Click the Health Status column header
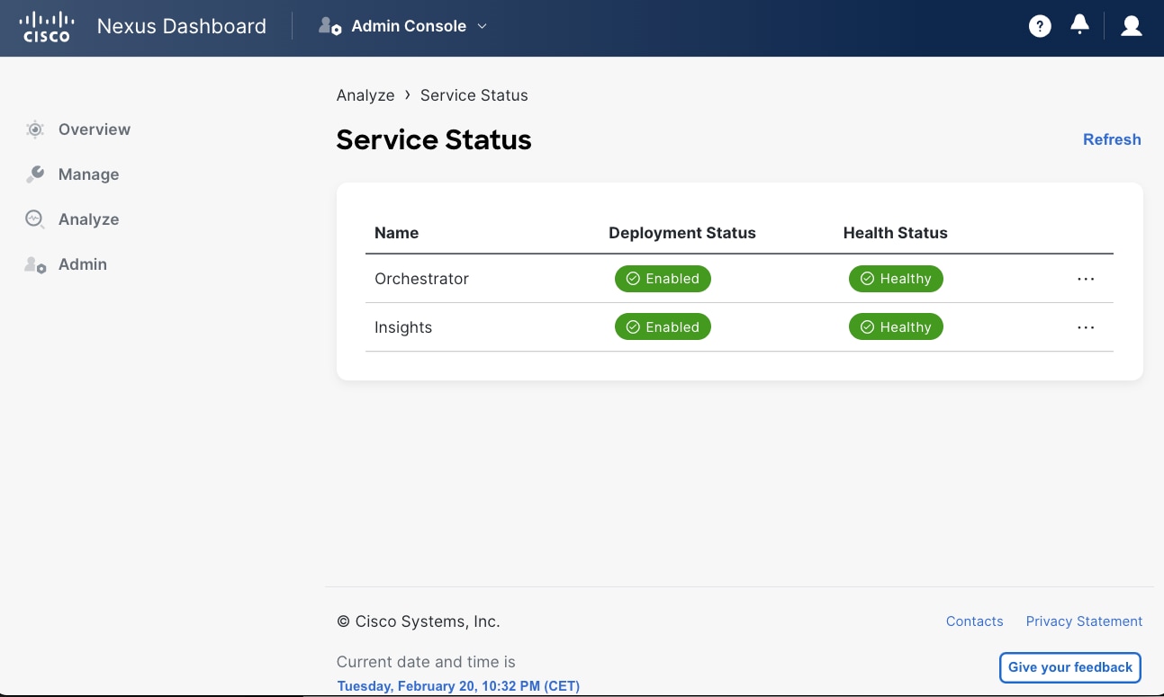This screenshot has width=1164, height=697. click(896, 233)
